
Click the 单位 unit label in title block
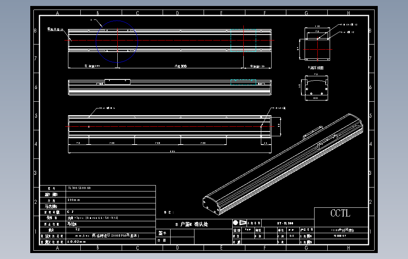pos(281,230)
